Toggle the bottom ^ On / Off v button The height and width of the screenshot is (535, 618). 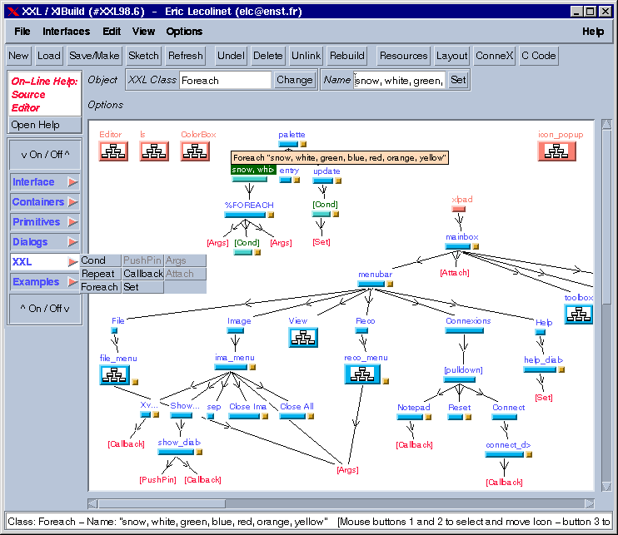(45, 308)
